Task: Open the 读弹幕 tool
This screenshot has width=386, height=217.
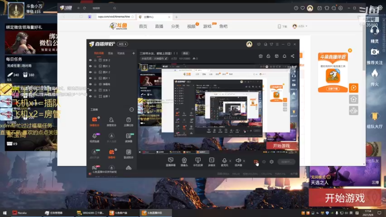Action: [128, 138]
